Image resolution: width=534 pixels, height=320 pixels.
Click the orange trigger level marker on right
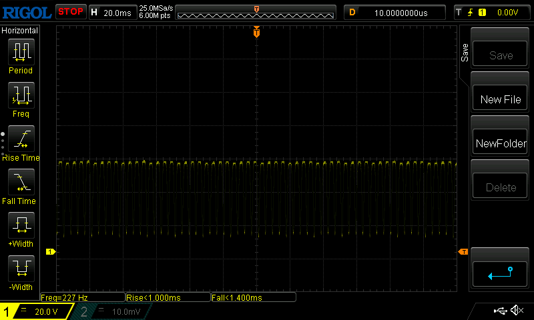coord(463,251)
